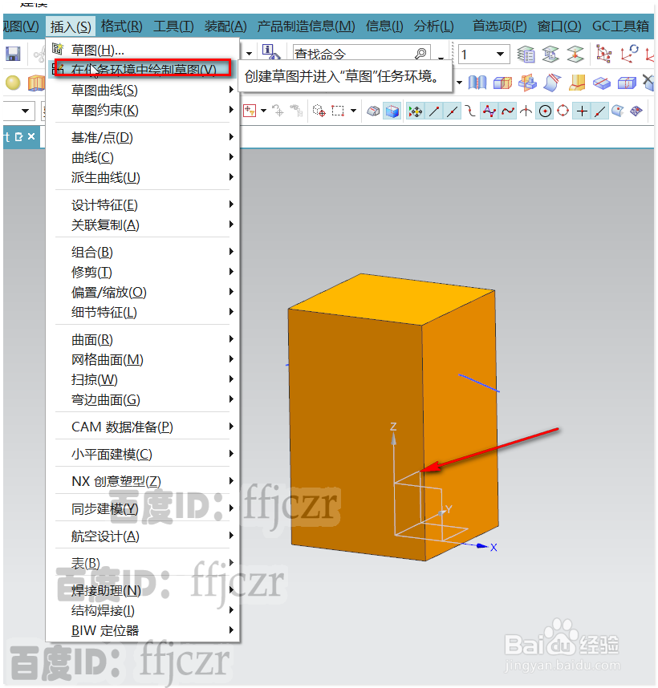Select the Line sketch tool

433,111
